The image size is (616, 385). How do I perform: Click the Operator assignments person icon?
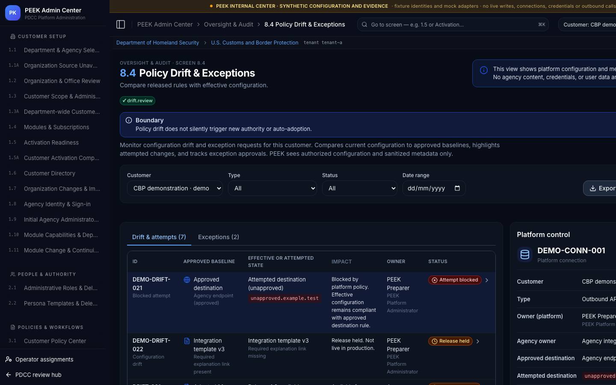click(x=9, y=359)
